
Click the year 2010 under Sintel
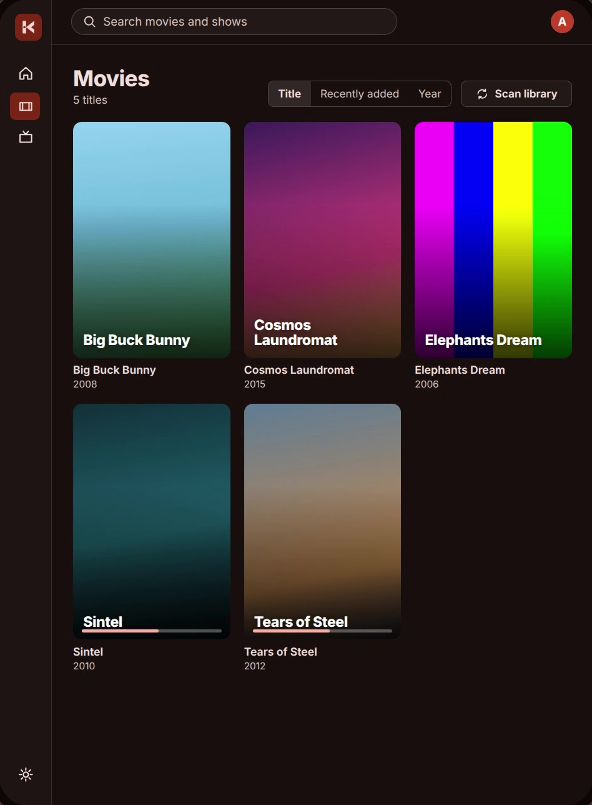84,666
